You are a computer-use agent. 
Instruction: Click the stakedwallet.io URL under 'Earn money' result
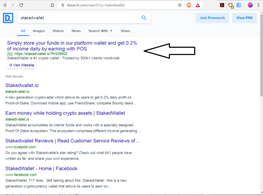[17, 119]
